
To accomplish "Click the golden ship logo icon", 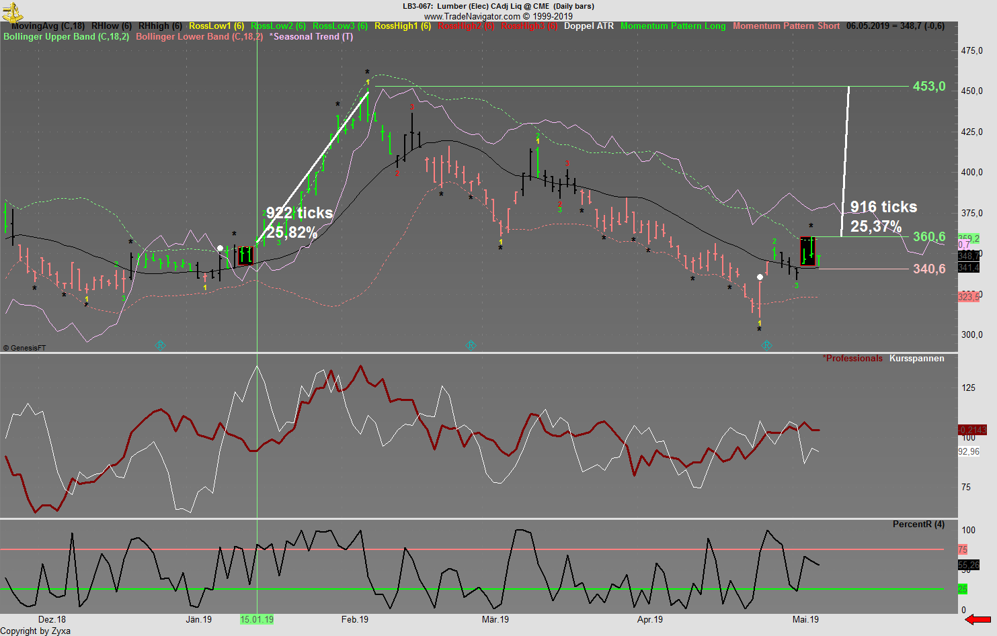I will 13,11.
